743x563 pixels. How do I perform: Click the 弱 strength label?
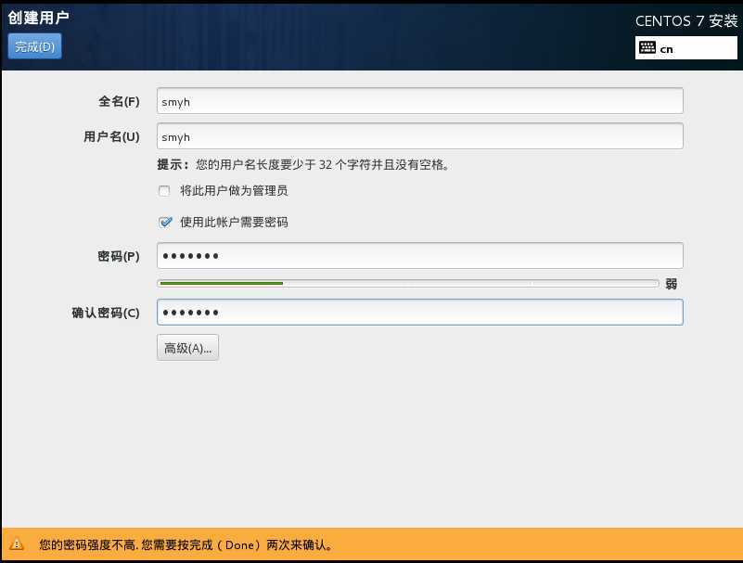point(671,284)
